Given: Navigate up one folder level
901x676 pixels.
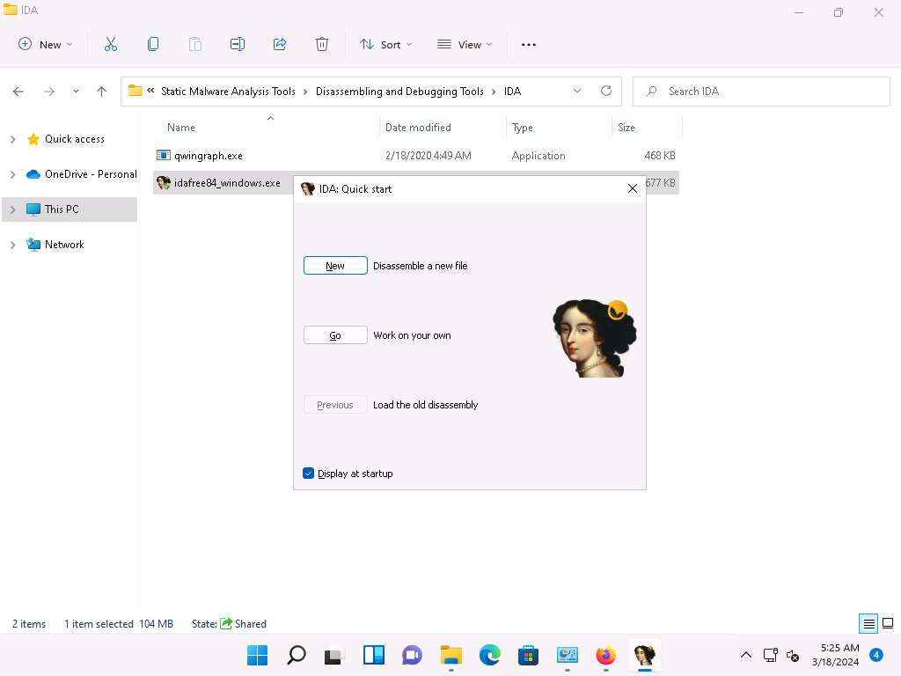Looking at the screenshot, I should [x=102, y=92].
